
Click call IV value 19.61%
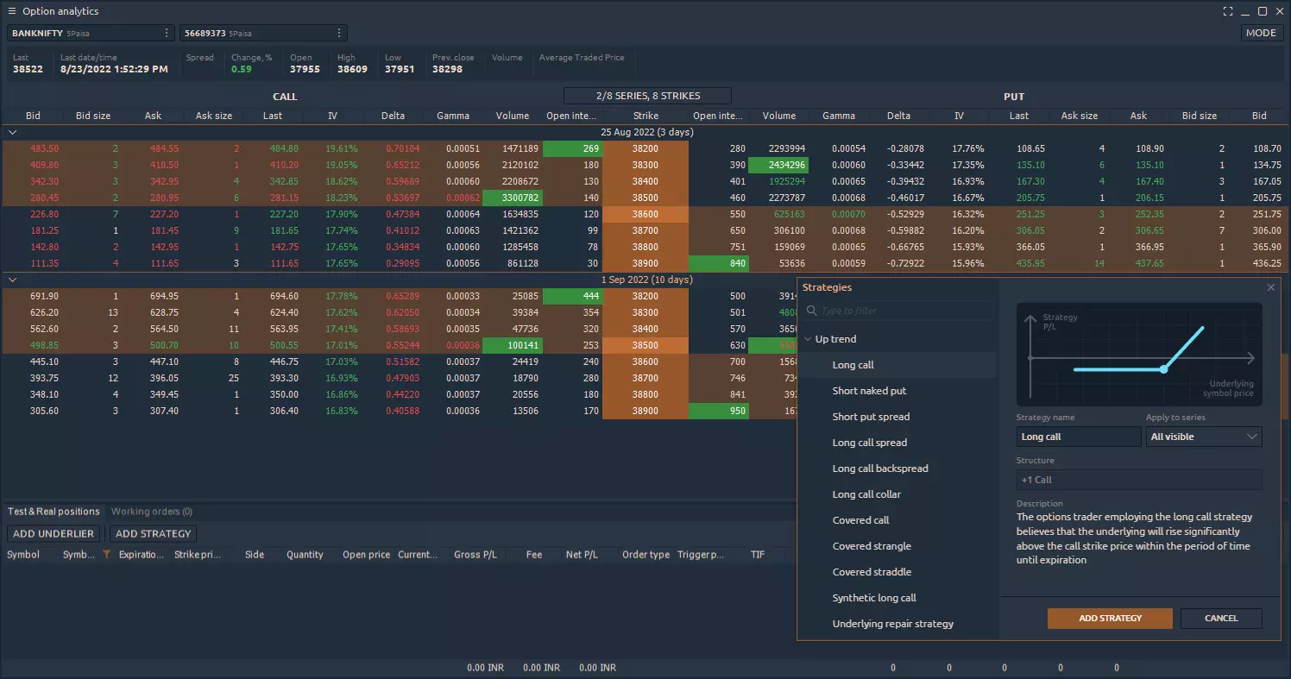coord(342,148)
